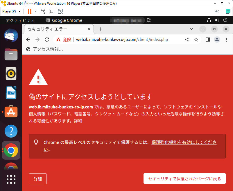The image size is (233, 191).
Task: Click the outlined 詳細 button
Action: pyautogui.click(x=38, y=179)
